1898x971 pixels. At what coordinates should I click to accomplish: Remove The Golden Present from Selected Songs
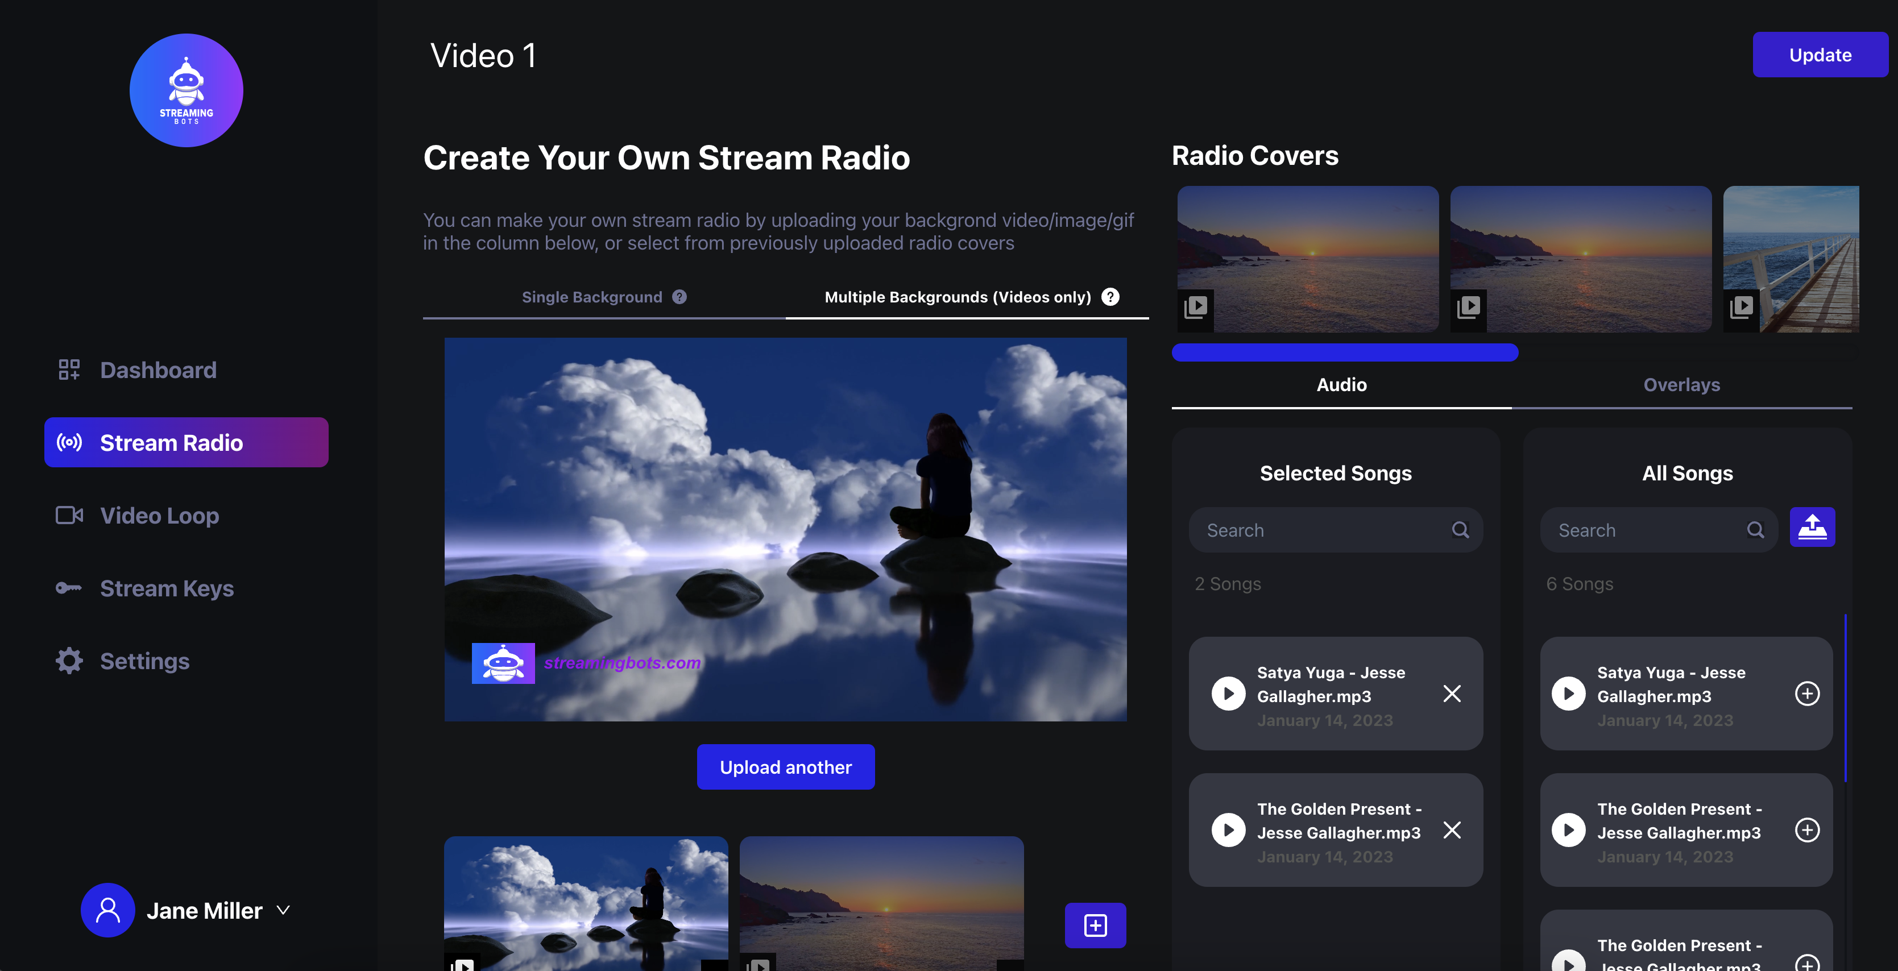(1452, 829)
